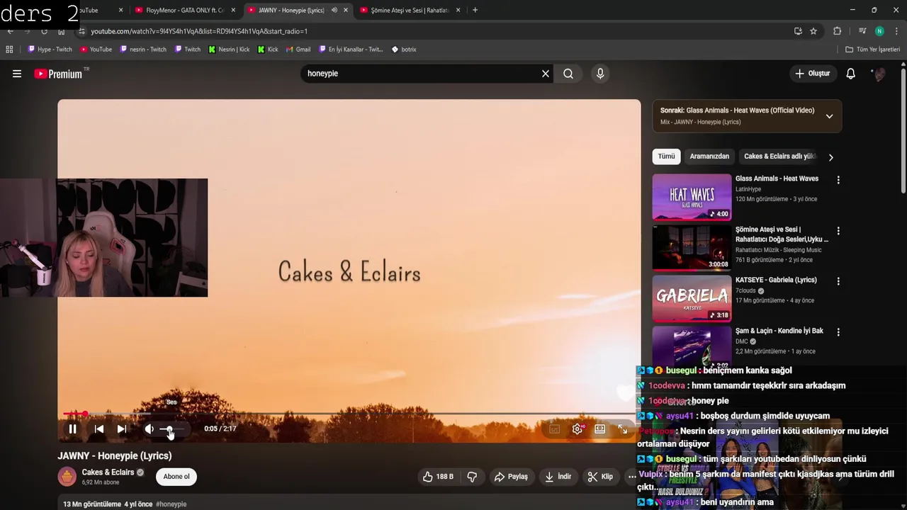
Task: Clear the search query with X
Action: point(546,74)
